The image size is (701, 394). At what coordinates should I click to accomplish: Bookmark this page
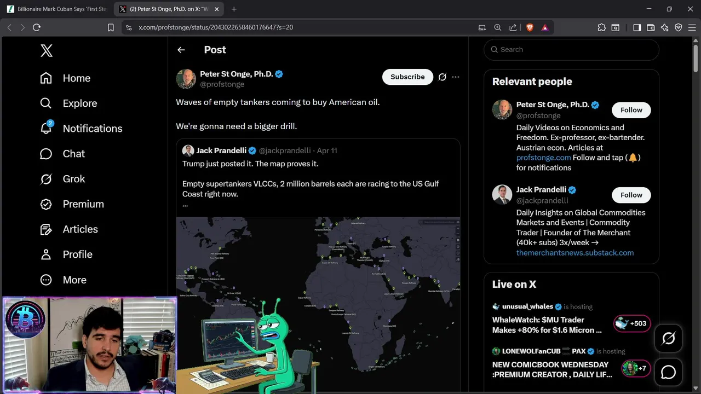click(111, 27)
